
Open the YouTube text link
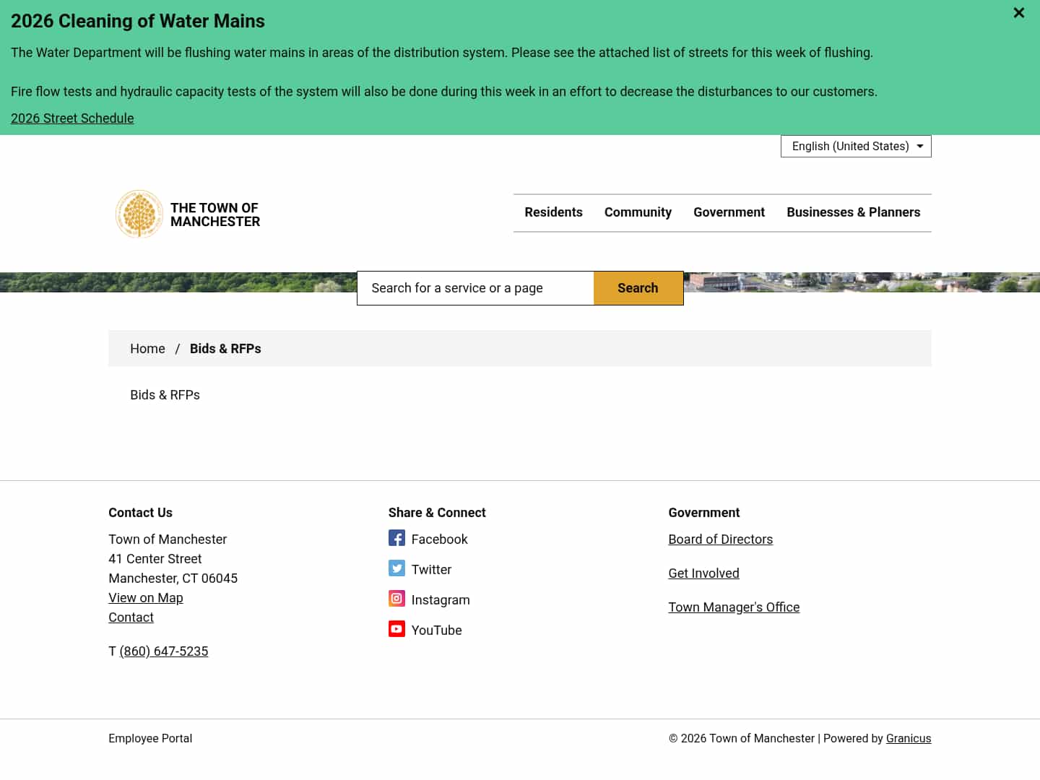click(436, 630)
